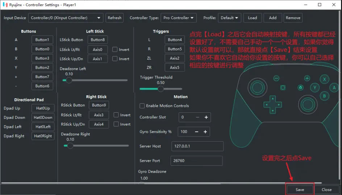Invert the RStick Up/Dn axis
This screenshot has width=342, height=195.
click(116, 124)
